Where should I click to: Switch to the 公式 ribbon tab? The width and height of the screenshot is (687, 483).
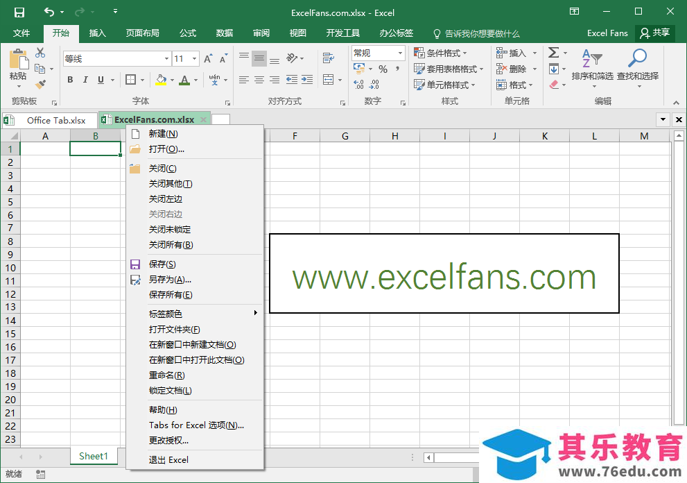click(x=188, y=33)
